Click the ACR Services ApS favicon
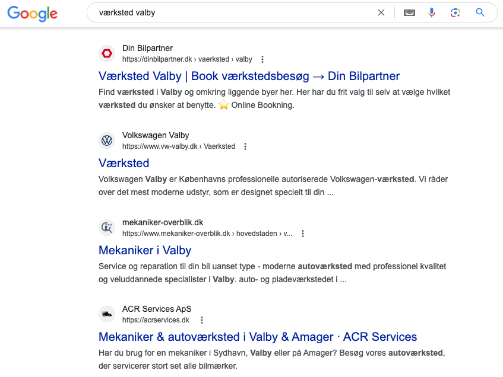Image resolution: width=503 pixels, height=377 pixels. (x=107, y=314)
